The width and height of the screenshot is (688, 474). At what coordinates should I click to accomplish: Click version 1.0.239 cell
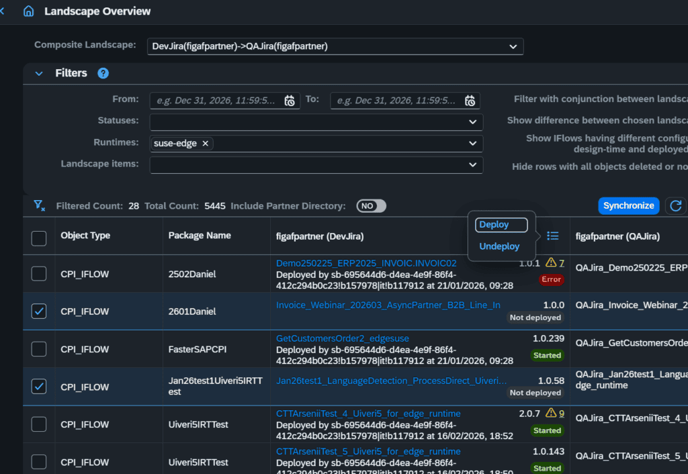(x=548, y=338)
